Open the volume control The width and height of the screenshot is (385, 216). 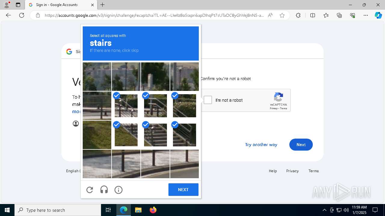[x=346, y=210]
